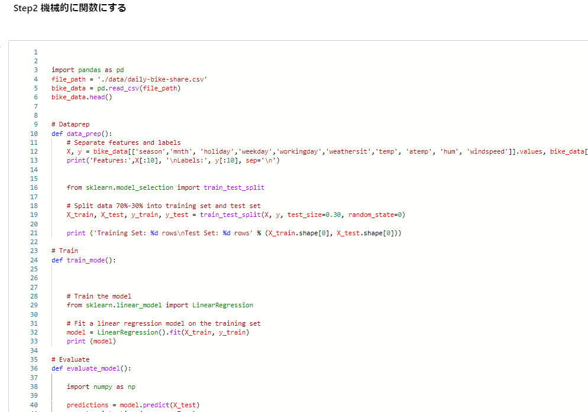Click the 'print (model)' line
The width and height of the screenshot is (588, 412).
(x=91, y=341)
